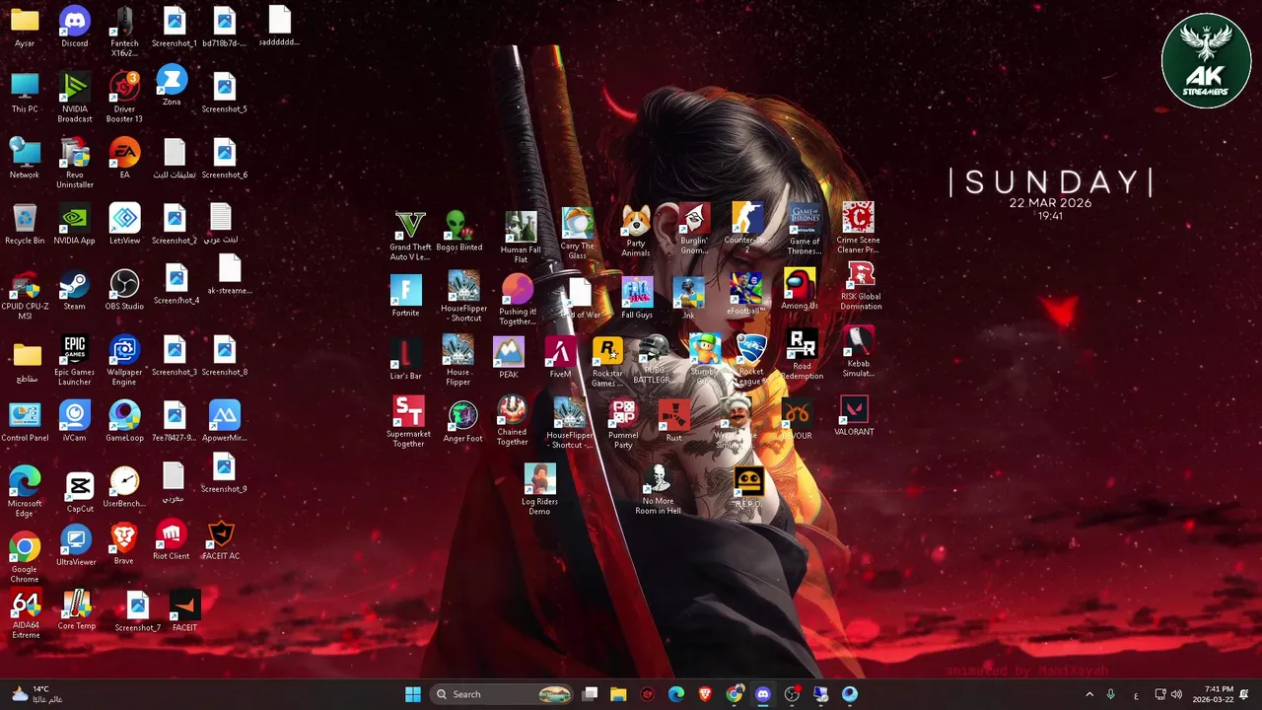The image size is (1262, 710).
Task: Select Microsoft Edge desktop icon
Action: click(25, 492)
